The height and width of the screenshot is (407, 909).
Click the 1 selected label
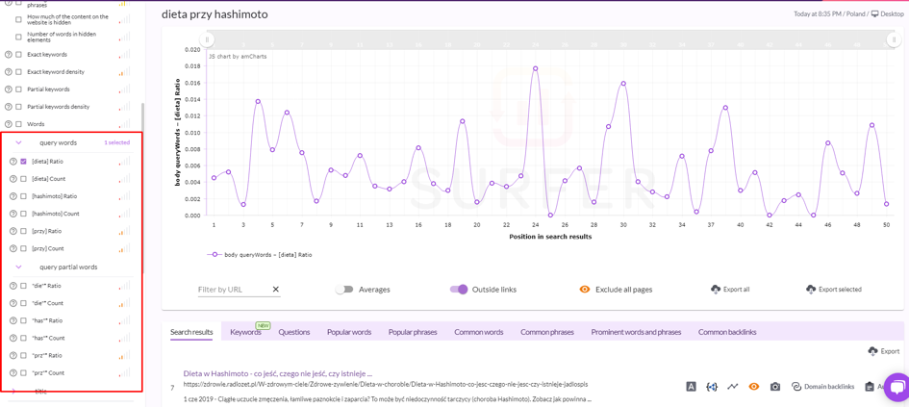point(117,142)
